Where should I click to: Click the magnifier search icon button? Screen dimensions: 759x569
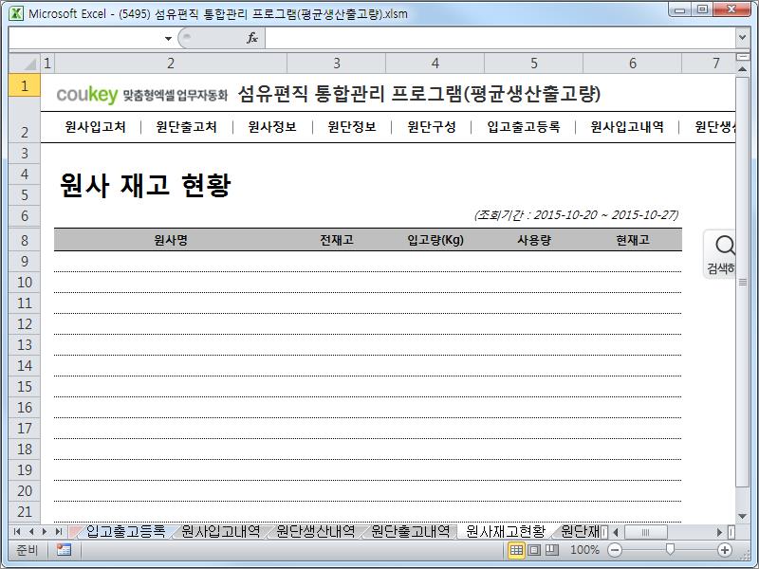pyautogui.click(x=721, y=254)
